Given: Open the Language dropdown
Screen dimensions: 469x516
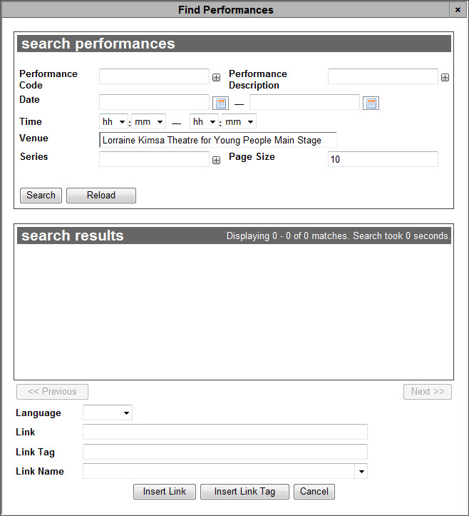Looking at the screenshot, I should coord(108,413).
